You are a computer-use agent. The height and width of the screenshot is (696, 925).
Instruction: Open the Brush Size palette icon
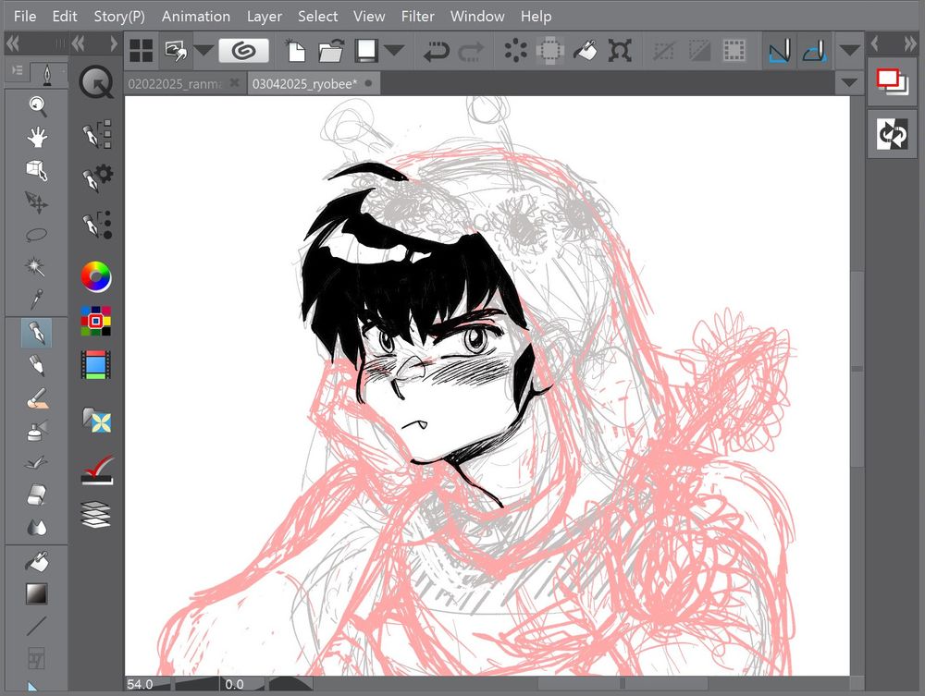point(97,225)
